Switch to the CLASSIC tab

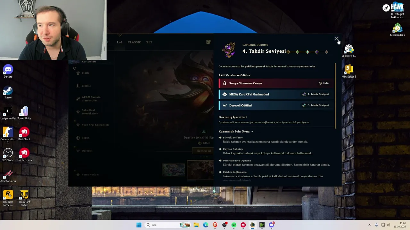coord(134,42)
